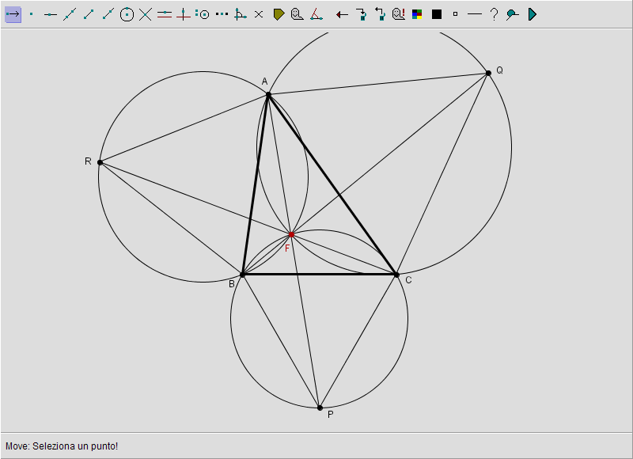Select the filled polygon area tool
The width and height of the screenshot is (633, 459).
tap(279, 14)
